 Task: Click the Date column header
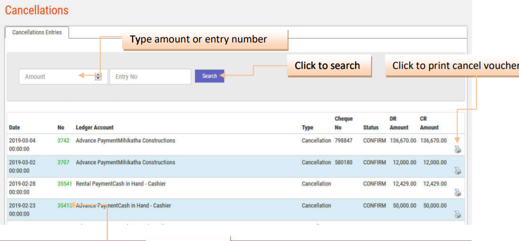click(x=14, y=128)
